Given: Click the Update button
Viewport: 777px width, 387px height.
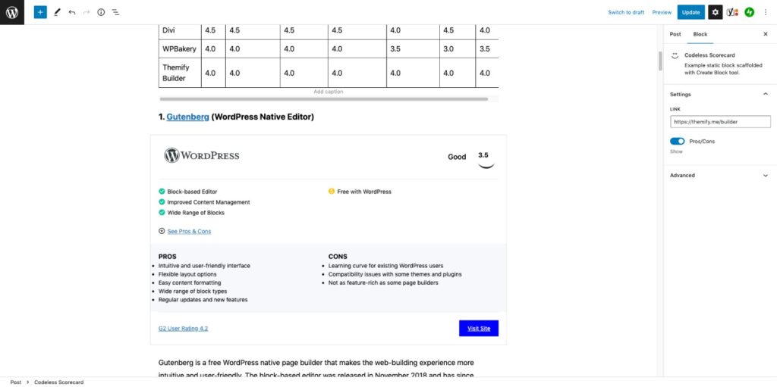Looking at the screenshot, I should click(x=690, y=12).
